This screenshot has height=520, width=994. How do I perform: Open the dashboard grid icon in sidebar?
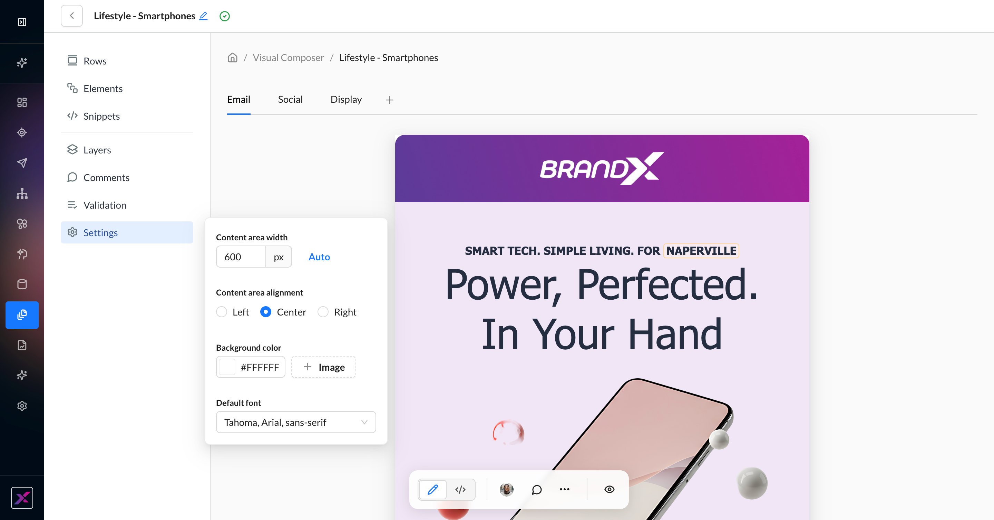click(x=22, y=102)
